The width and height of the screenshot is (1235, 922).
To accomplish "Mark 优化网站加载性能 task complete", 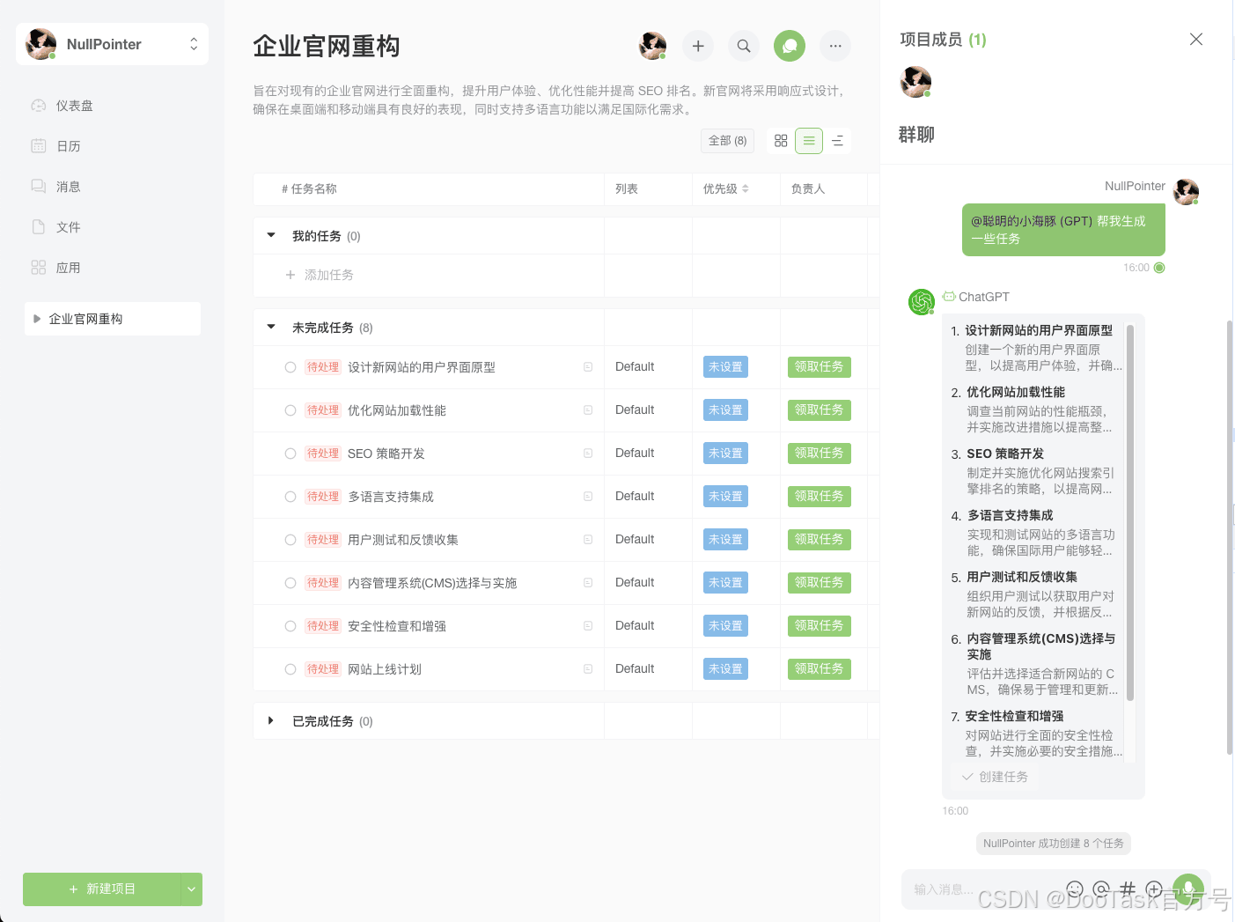I will coord(290,410).
